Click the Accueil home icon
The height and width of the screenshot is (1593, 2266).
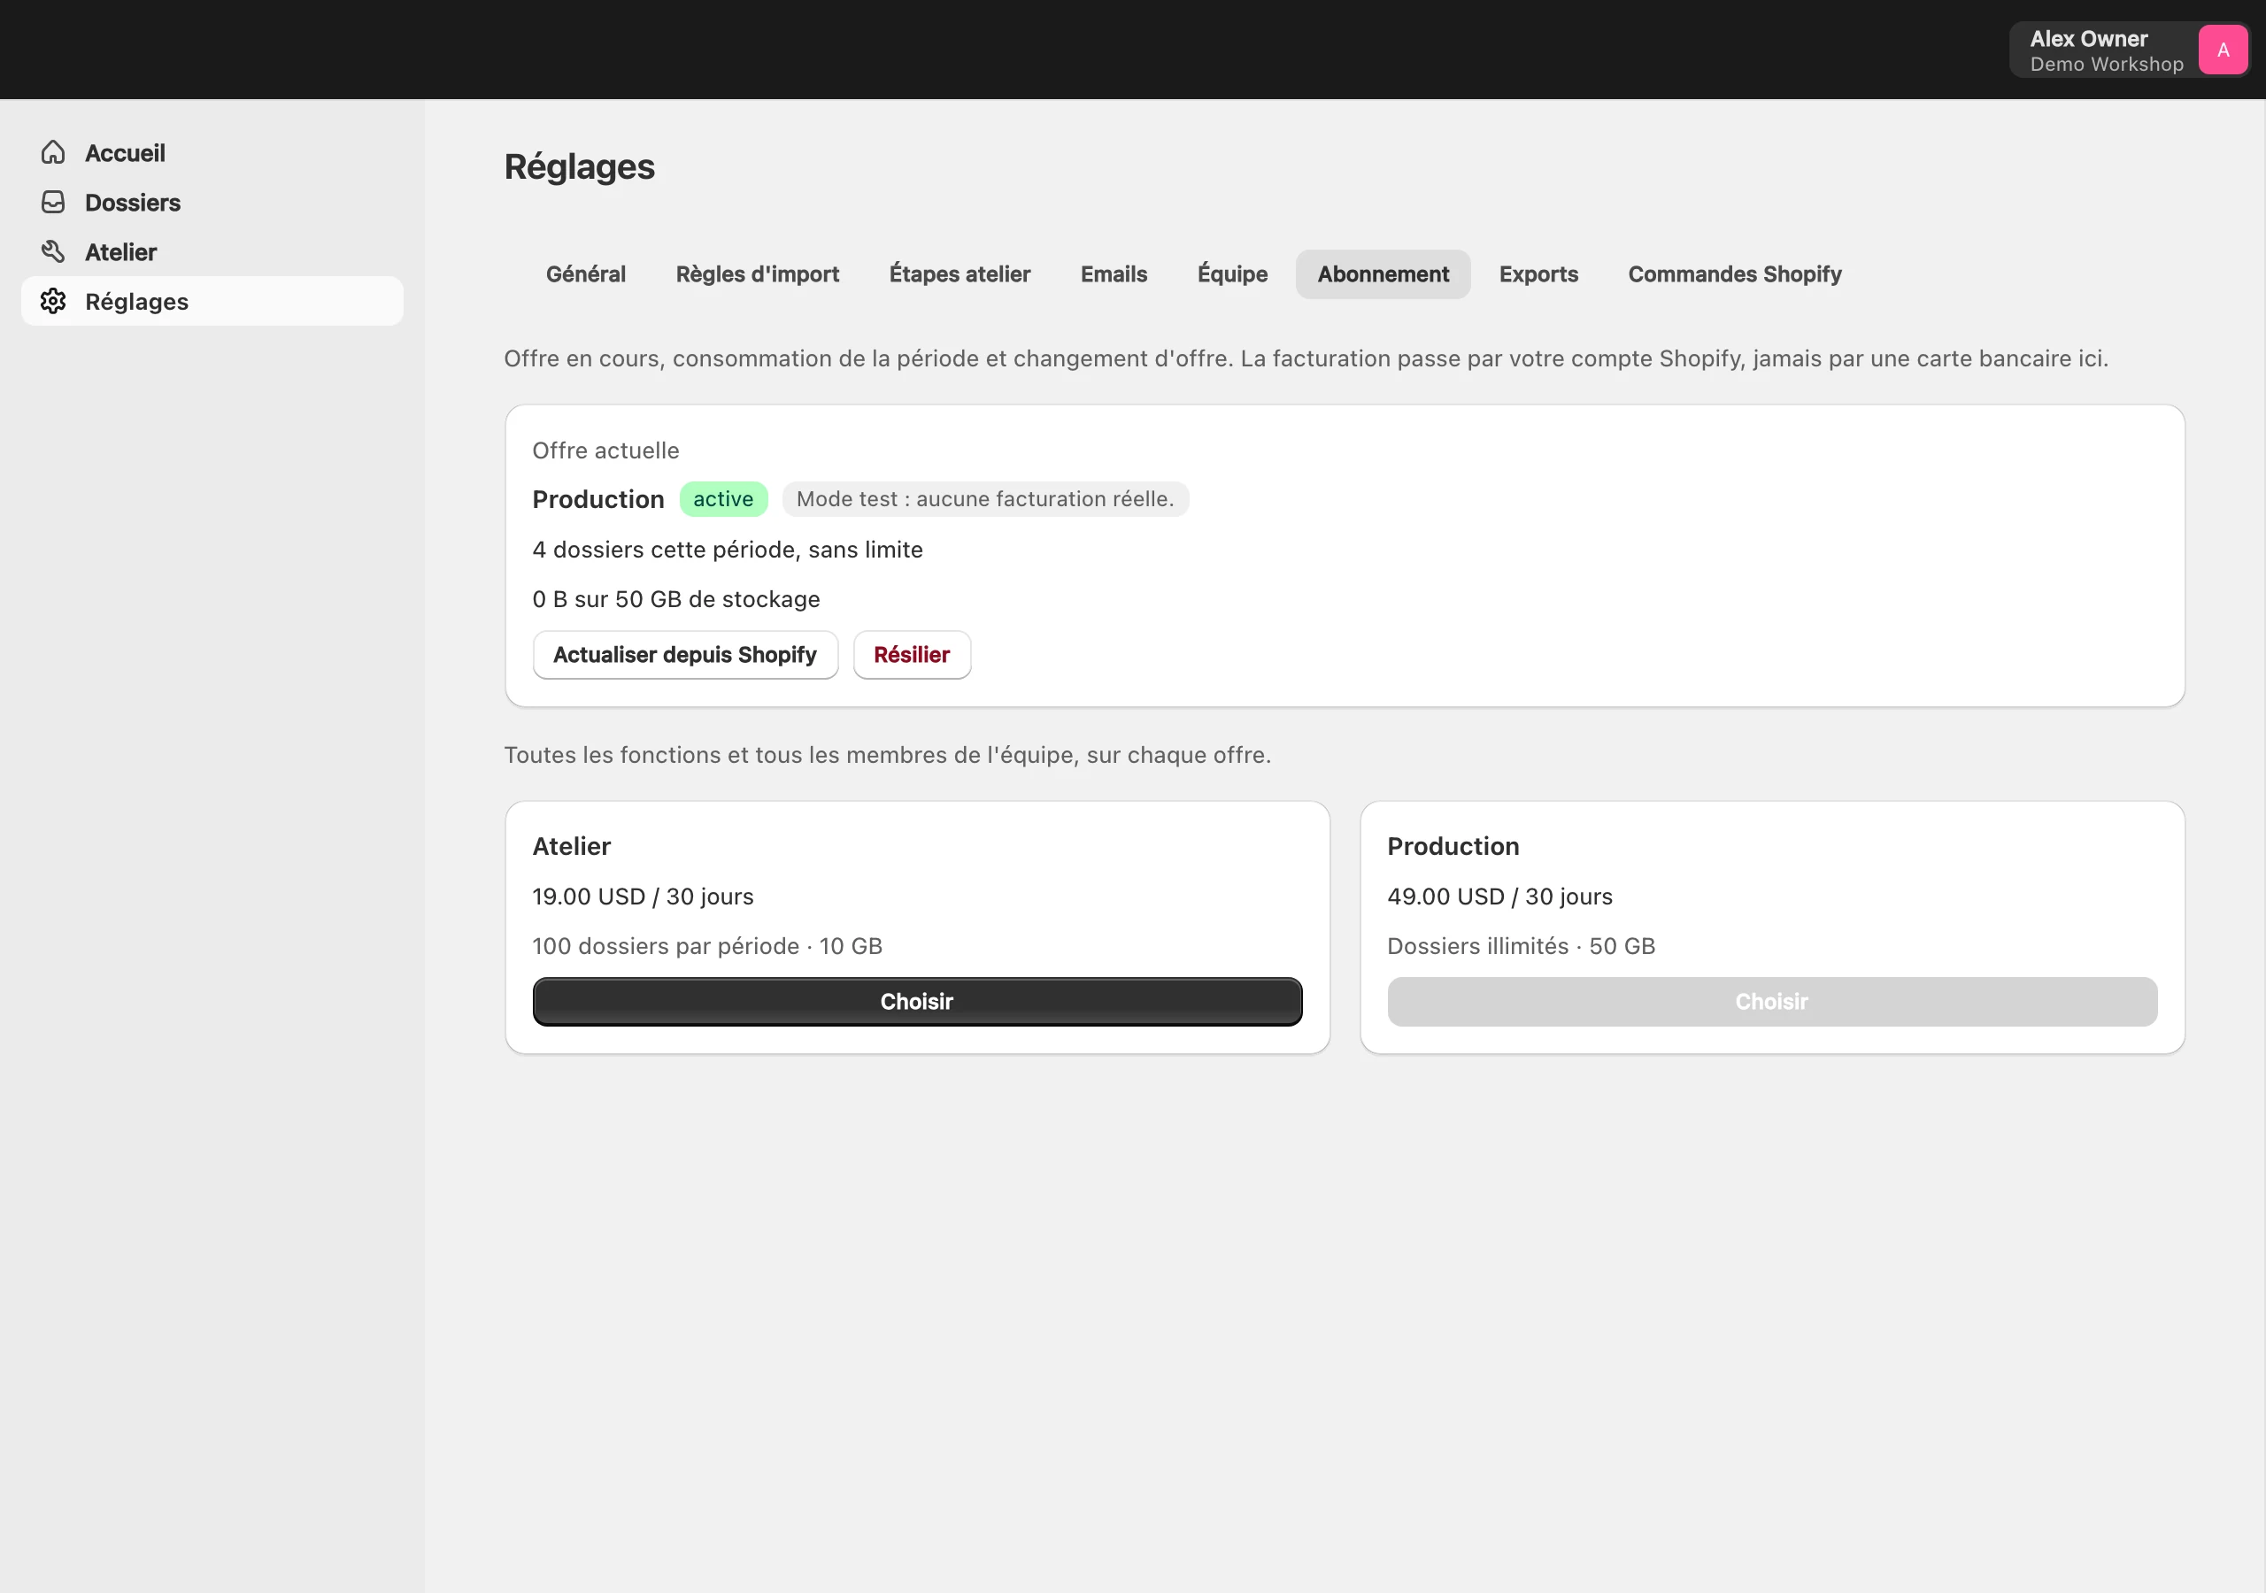pyautogui.click(x=53, y=152)
